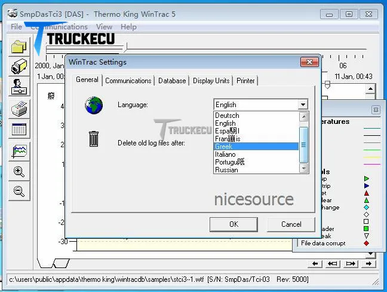Close the WinTrac Settings dialog
Image resolution: width=387 pixels, height=292 pixels.
[x=309, y=62]
